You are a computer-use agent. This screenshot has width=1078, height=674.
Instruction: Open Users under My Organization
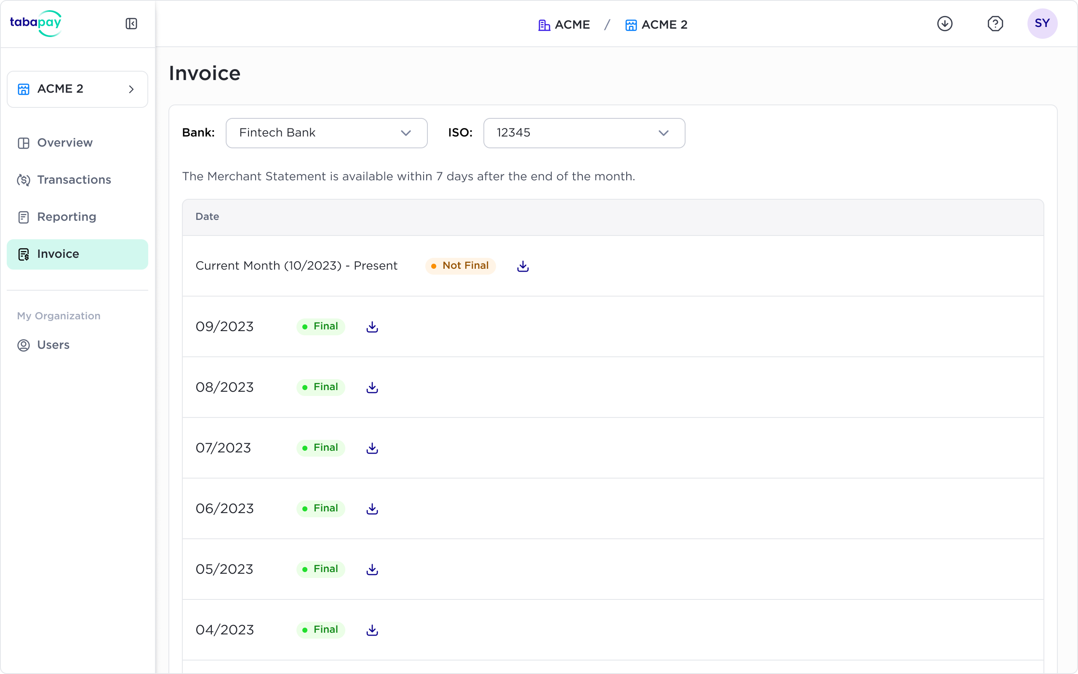point(77,345)
